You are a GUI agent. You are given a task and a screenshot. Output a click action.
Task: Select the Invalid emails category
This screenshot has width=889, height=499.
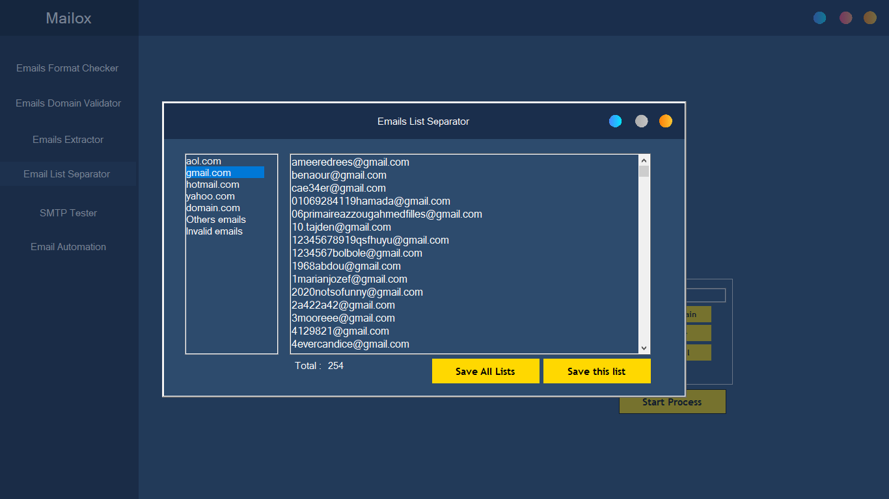pyautogui.click(x=215, y=231)
